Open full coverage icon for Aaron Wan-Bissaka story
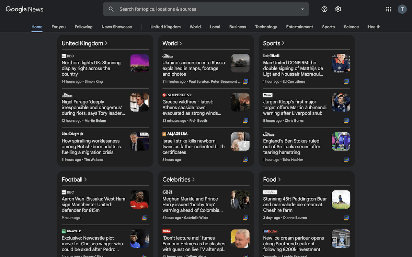The width and height of the screenshot is (412, 257). [145, 218]
